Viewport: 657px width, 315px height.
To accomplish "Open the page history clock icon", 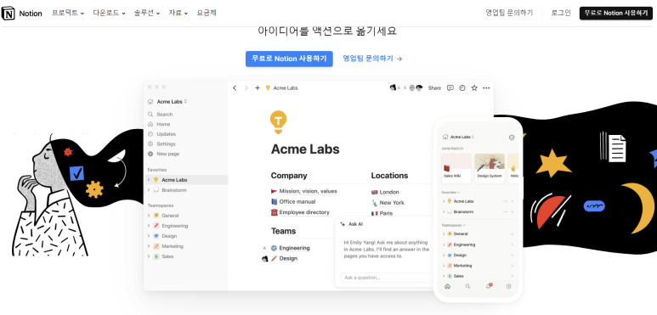I will (462, 87).
